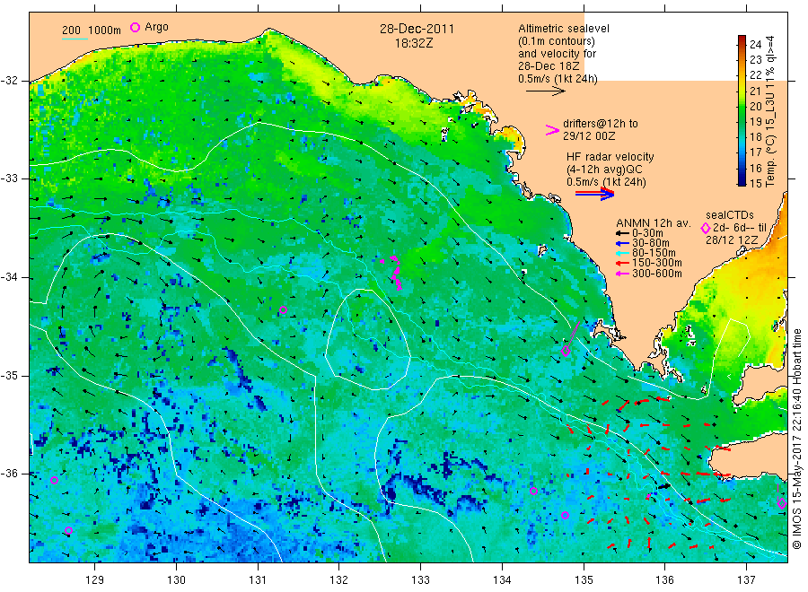808x592 pixels.
Task: Click the Argo float marker near 128.7E, 36.6S
Action: click(68, 530)
